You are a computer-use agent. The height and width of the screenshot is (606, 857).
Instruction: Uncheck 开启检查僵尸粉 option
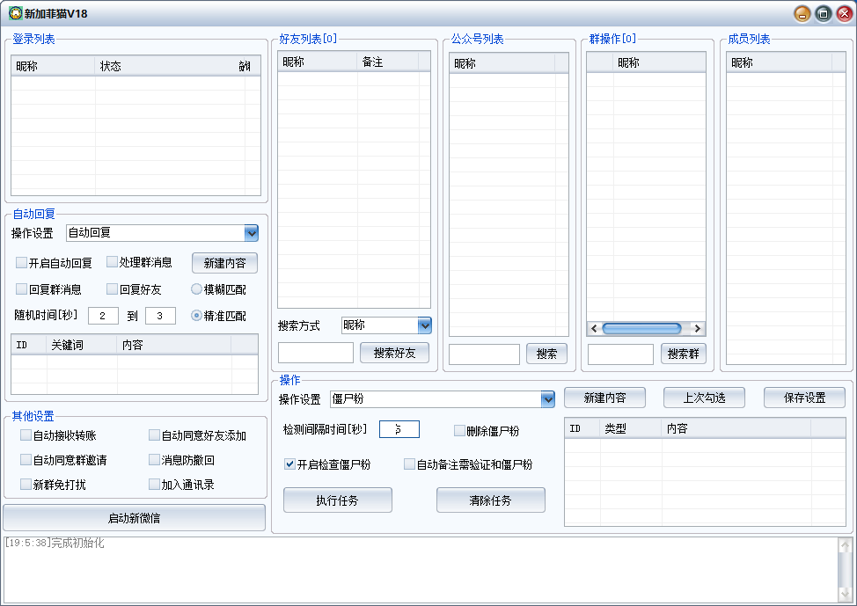tap(290, 464)
